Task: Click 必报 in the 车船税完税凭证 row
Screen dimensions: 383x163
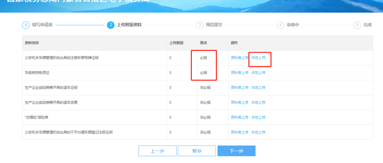Action: pyautogui.click(x=204, y=72)
